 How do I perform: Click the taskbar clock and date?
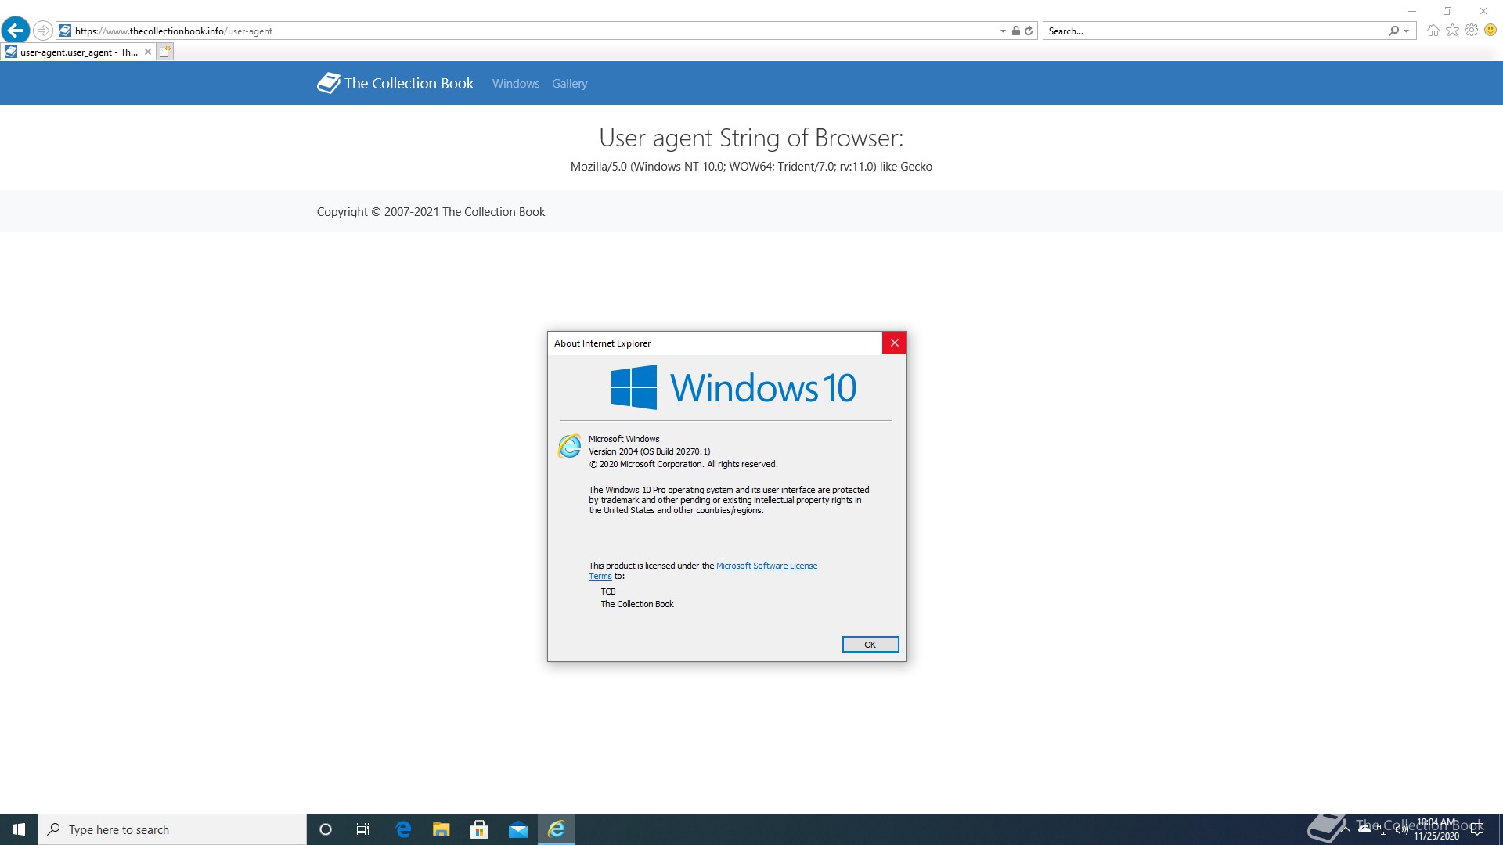[x=1436, y=829]
